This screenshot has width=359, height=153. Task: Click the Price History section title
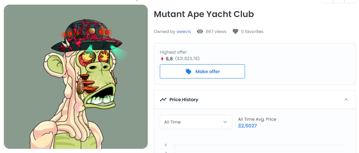(184, 100)
